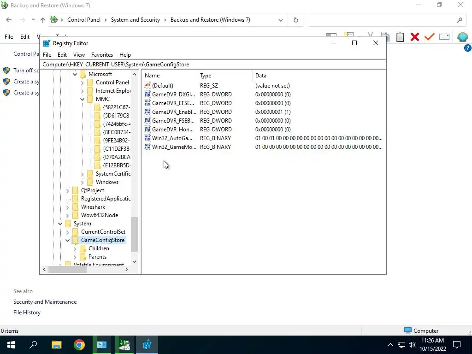Viewport: 472px width, 354px height.
Task: Expand the SystemCertificates key
Action: coord(82,174)
